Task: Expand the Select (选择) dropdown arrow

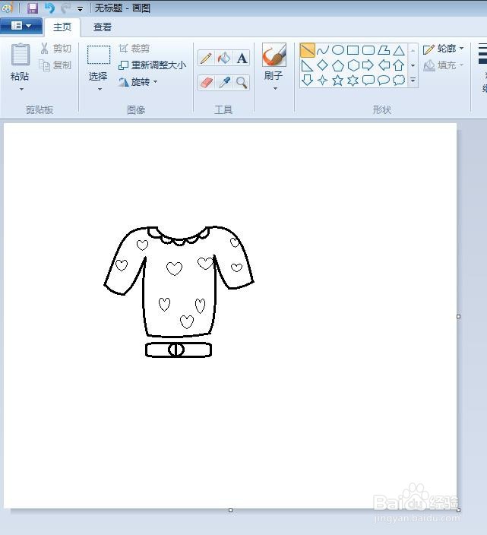Action: pyautogui.click(x=100, y=89)
